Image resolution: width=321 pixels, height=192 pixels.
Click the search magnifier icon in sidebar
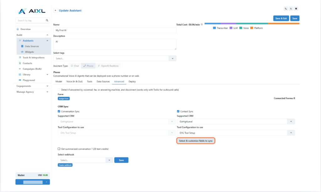[x=47, y=20]
